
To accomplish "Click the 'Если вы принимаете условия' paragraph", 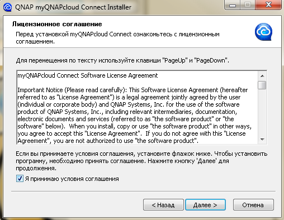I will [141, 161].
